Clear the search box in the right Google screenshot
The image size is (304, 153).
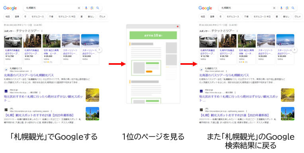tap(274, 8)
